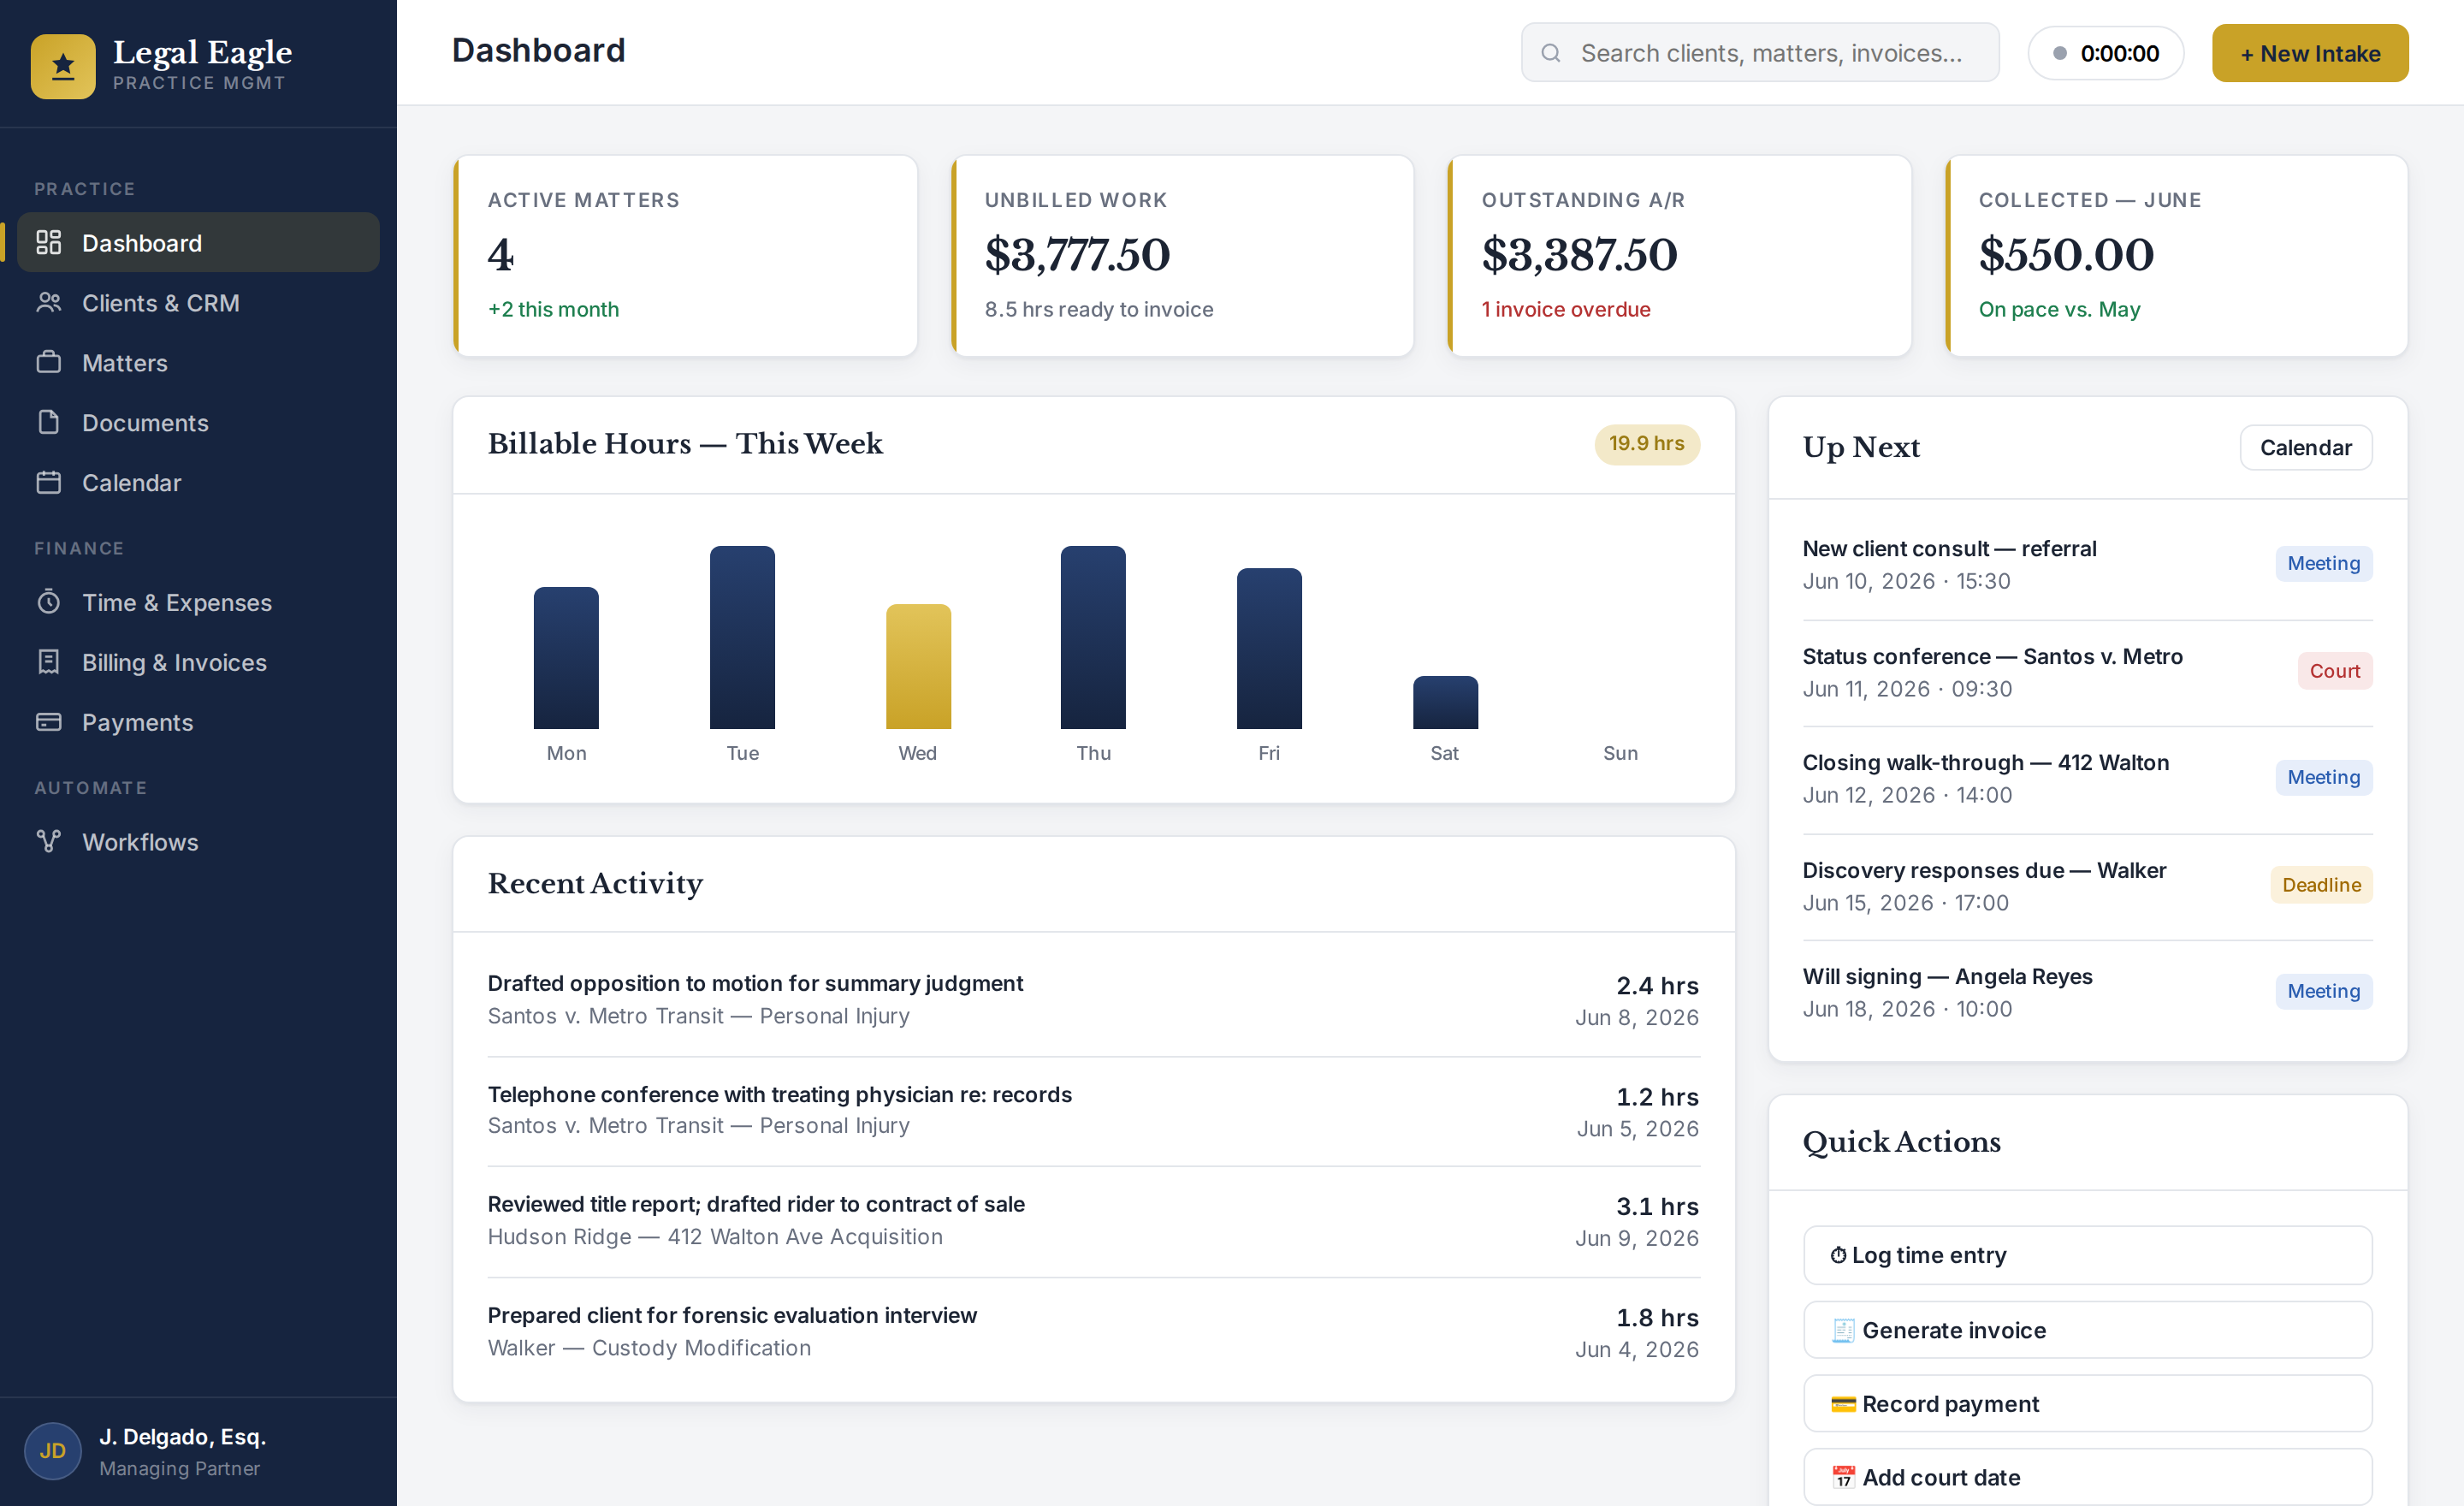Image resolution: width=2464 pixels, height=1506 pixels.
Task: Open Discovery responses due — Walker event
Action: click(2088, 887)
